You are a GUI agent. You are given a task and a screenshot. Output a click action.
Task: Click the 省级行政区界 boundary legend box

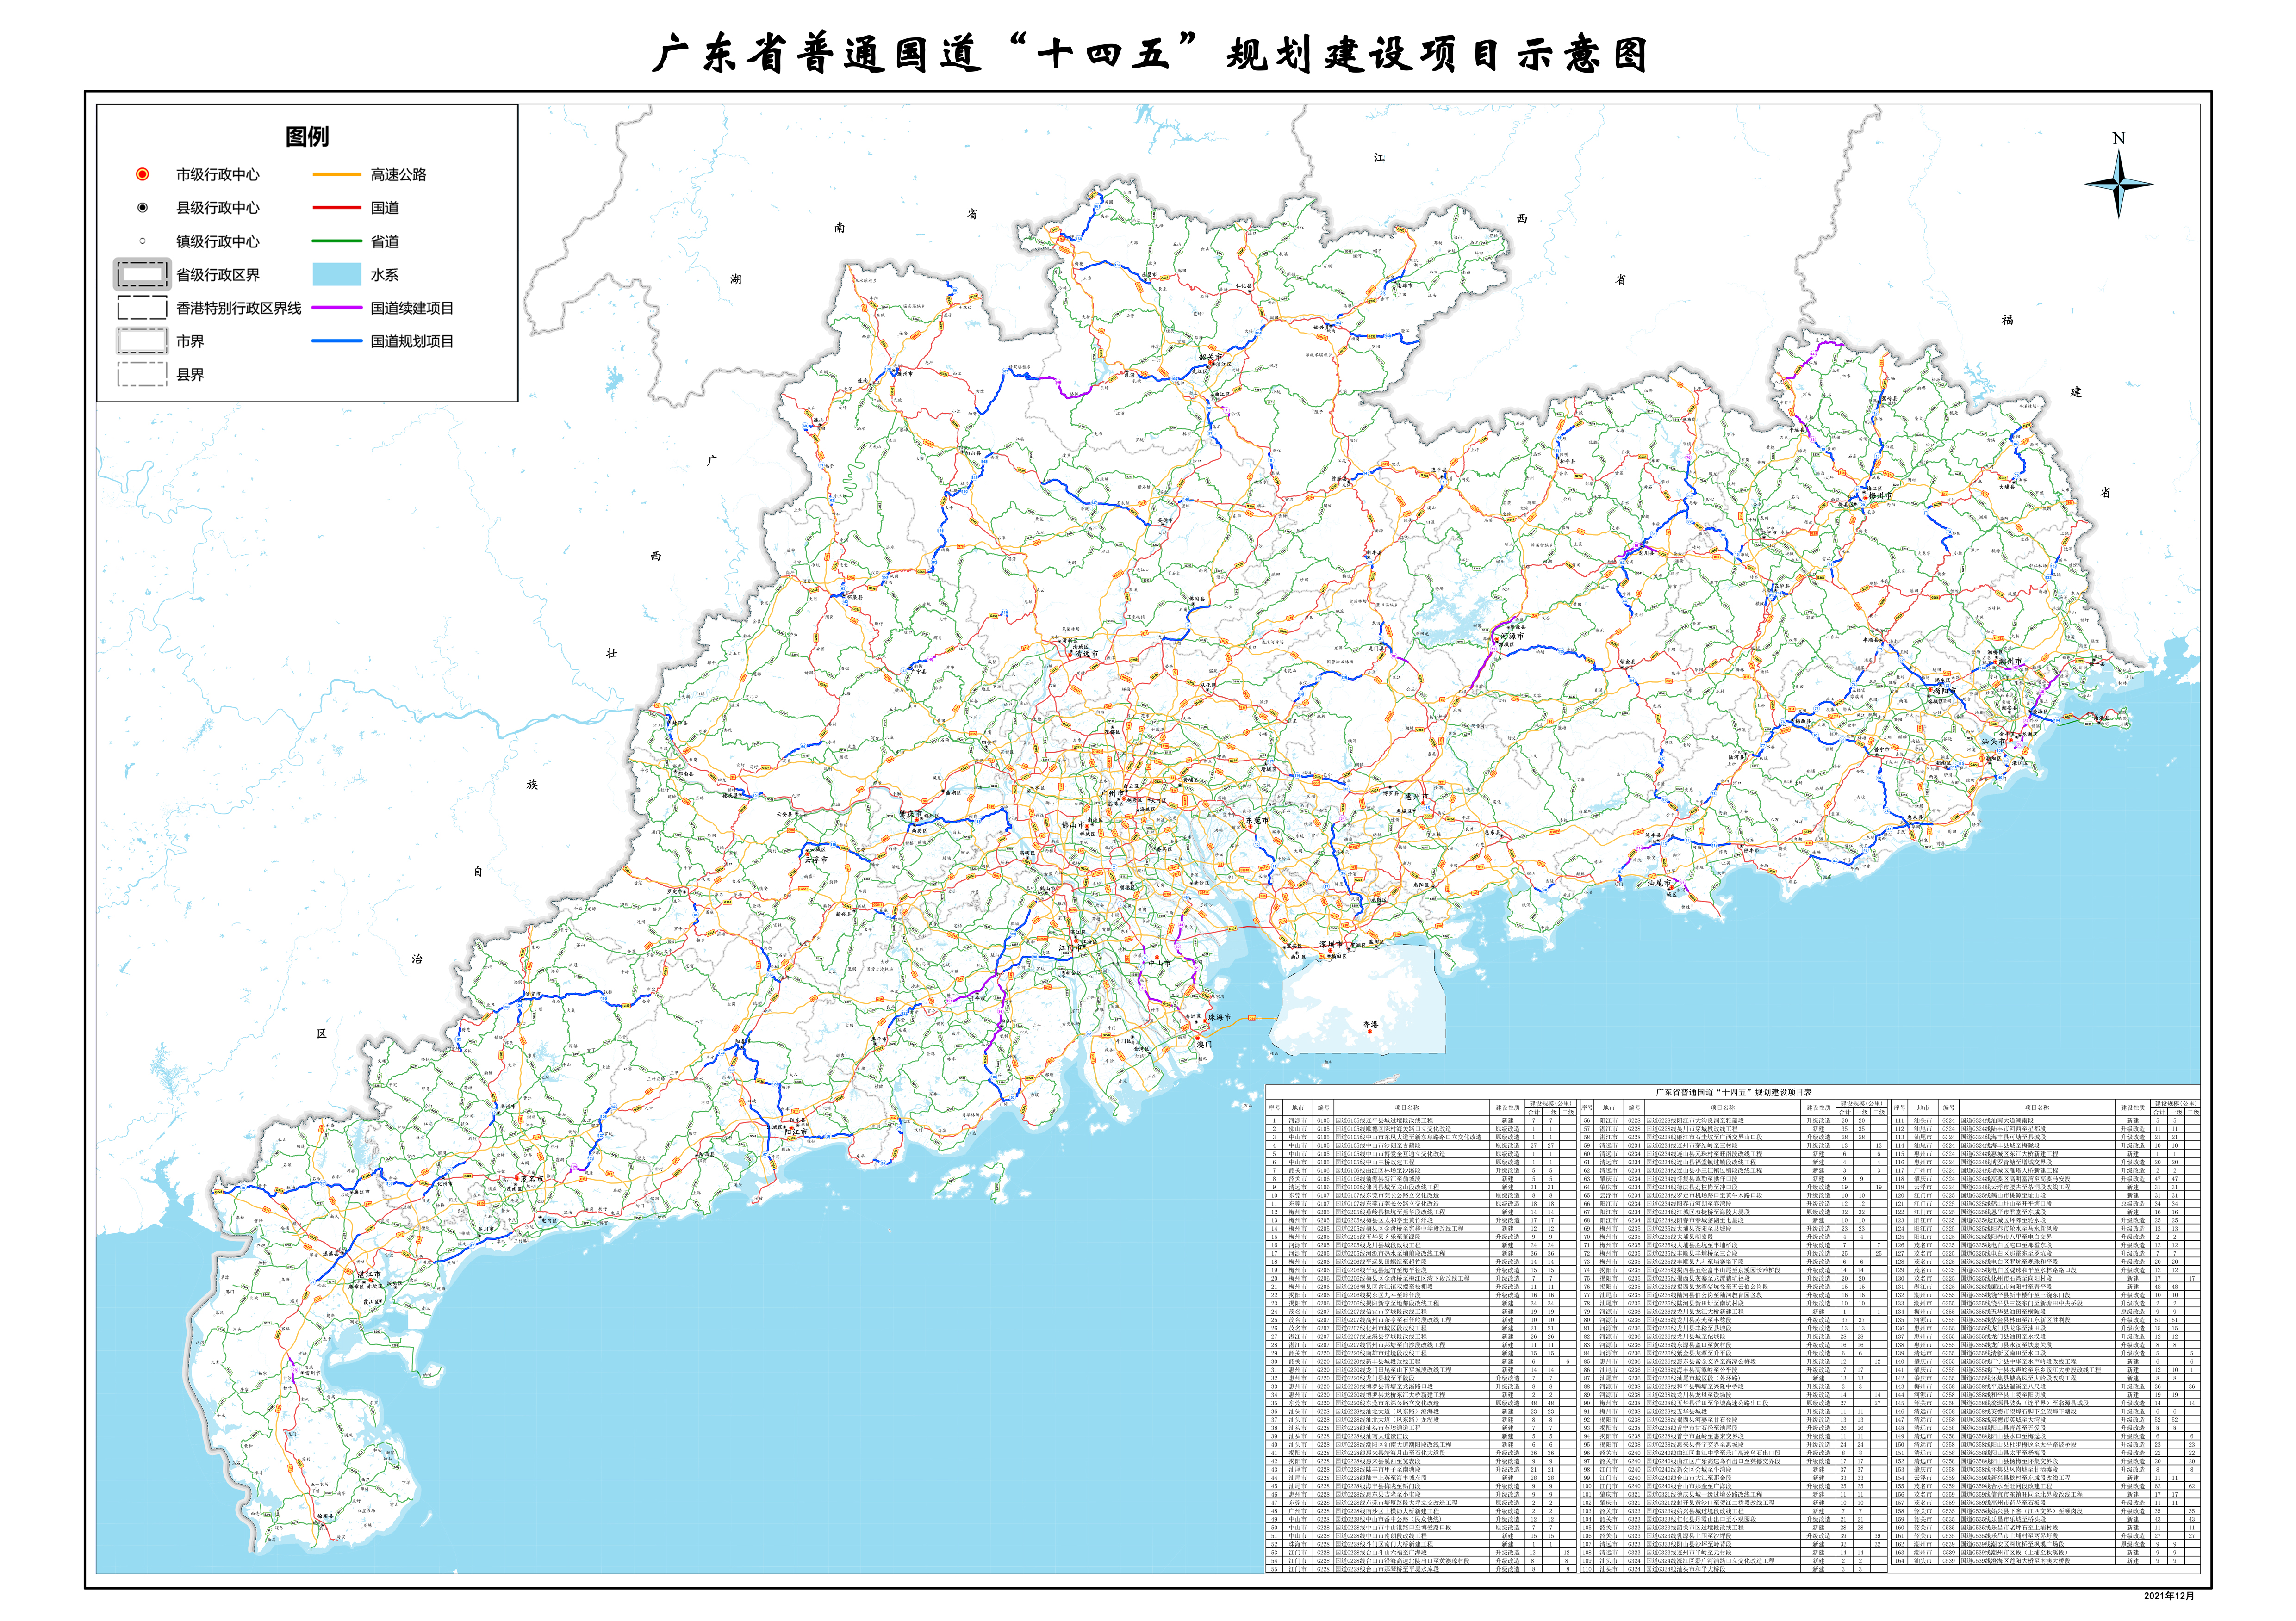click(142, 275)
